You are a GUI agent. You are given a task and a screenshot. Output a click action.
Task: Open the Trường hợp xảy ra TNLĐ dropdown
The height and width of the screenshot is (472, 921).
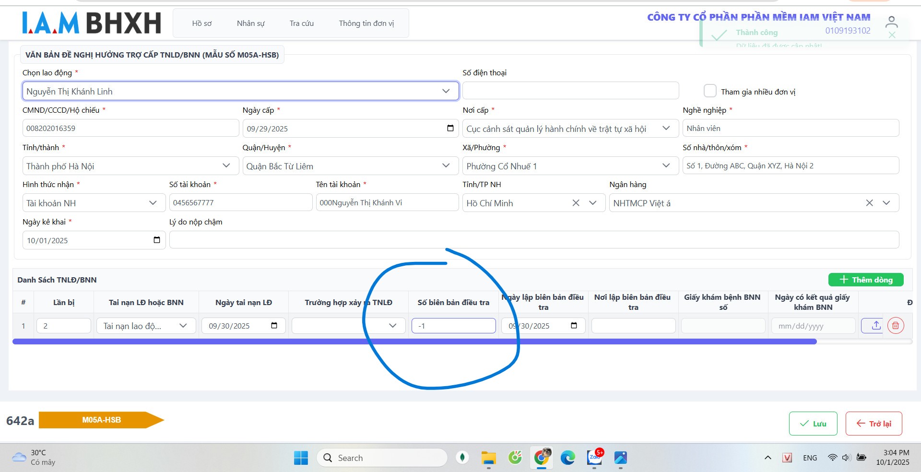pos(349,326)
